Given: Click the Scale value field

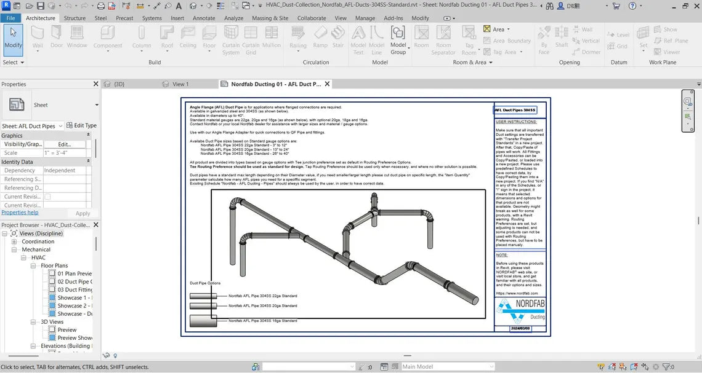Looking at the screenshot, I should [x=65, y=153].
